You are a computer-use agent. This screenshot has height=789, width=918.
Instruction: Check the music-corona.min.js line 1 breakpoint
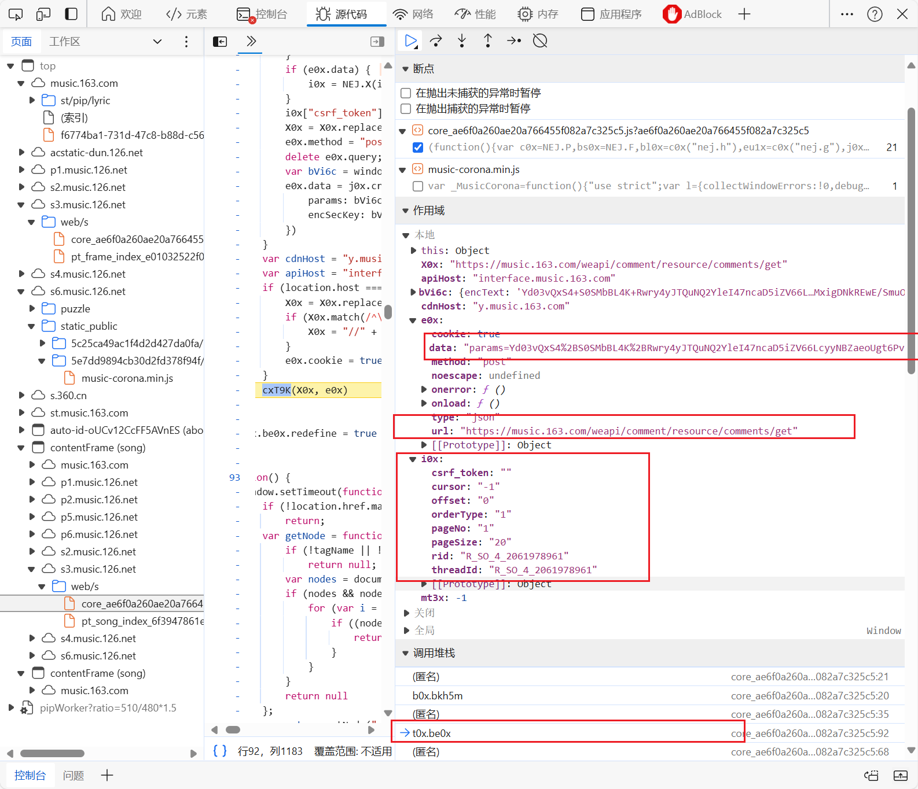click(x=418, y=186)
